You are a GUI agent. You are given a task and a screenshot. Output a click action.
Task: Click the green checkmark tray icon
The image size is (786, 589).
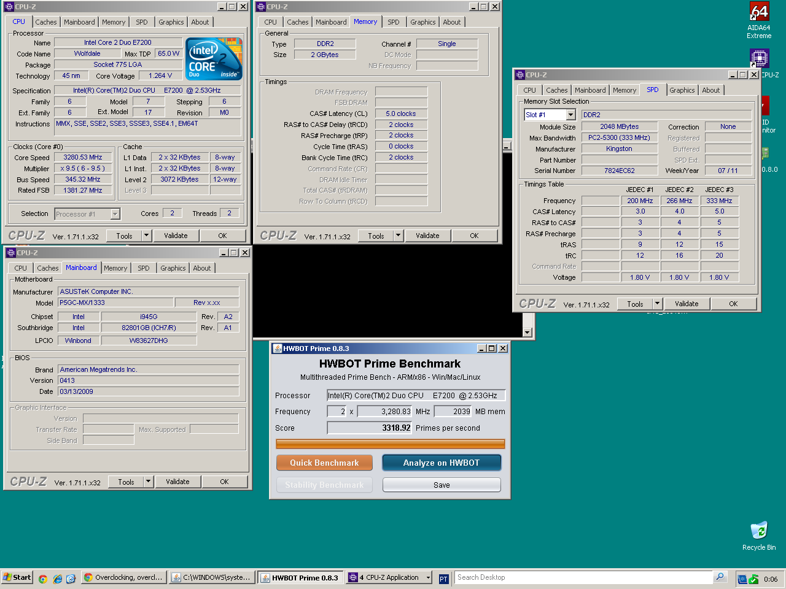[x=753, y=579]
